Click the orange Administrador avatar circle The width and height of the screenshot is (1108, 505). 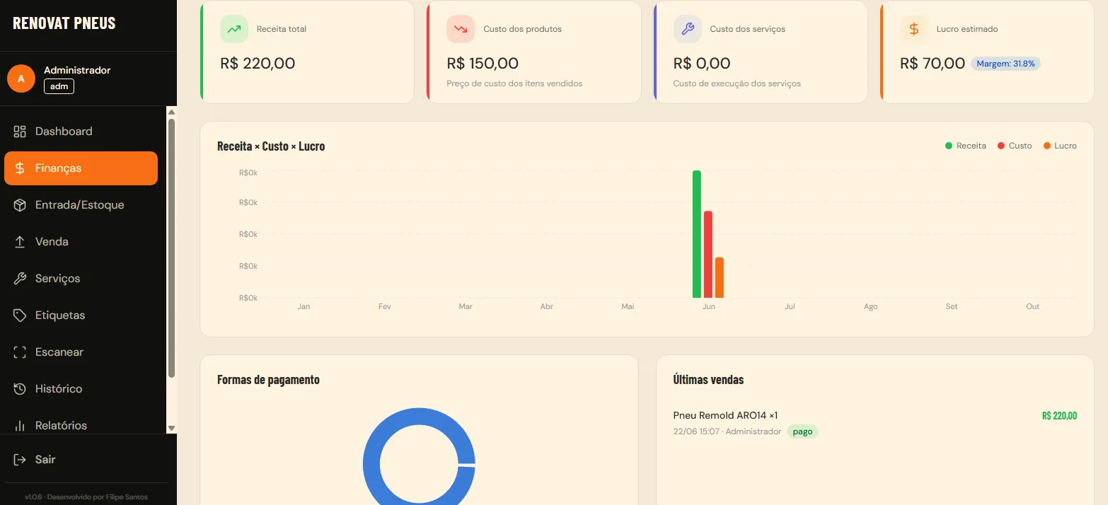point(21,79)
